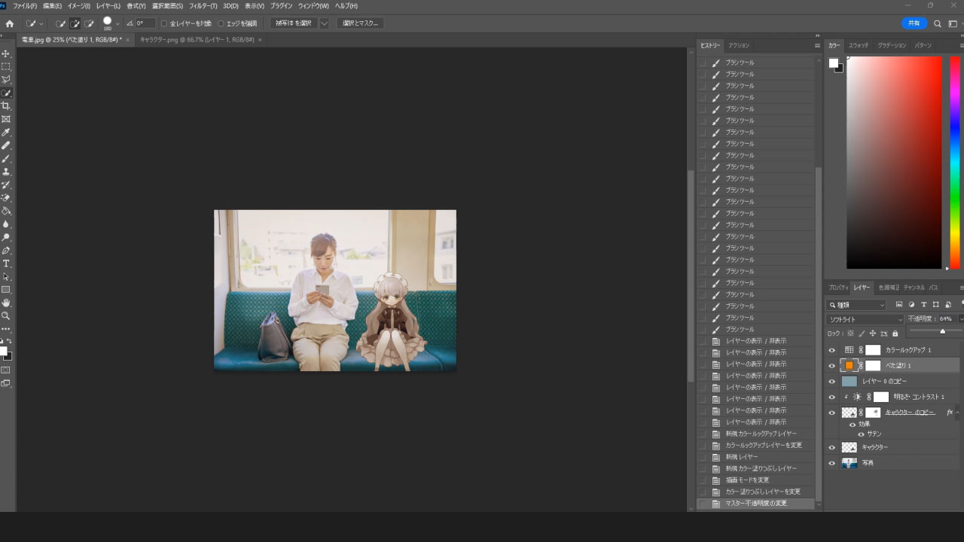Select the Pen tool
The image size is (964, 542).
(6, 251)
